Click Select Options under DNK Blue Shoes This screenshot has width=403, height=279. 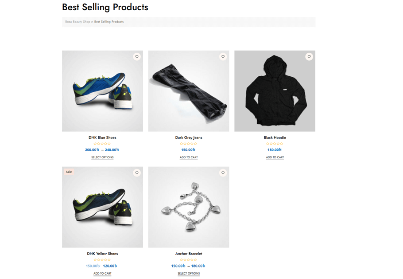[x=102, y=157]
